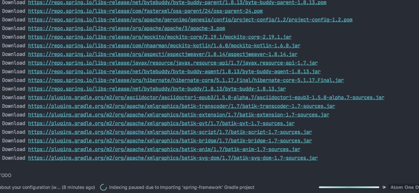The image size is (419, 193).
Task: Open the batik-script-1.7-sources.jar link
Action: pos(170,132)
